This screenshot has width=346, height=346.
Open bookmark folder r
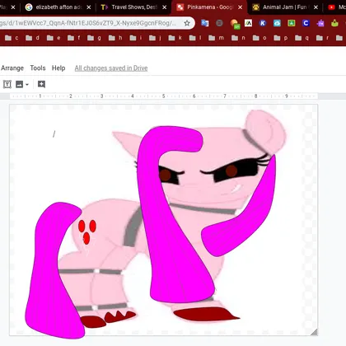[322, 38]
